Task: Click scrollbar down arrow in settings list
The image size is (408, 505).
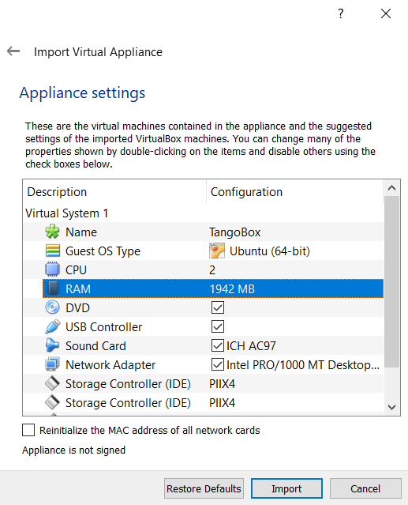Action: point(391,407)
